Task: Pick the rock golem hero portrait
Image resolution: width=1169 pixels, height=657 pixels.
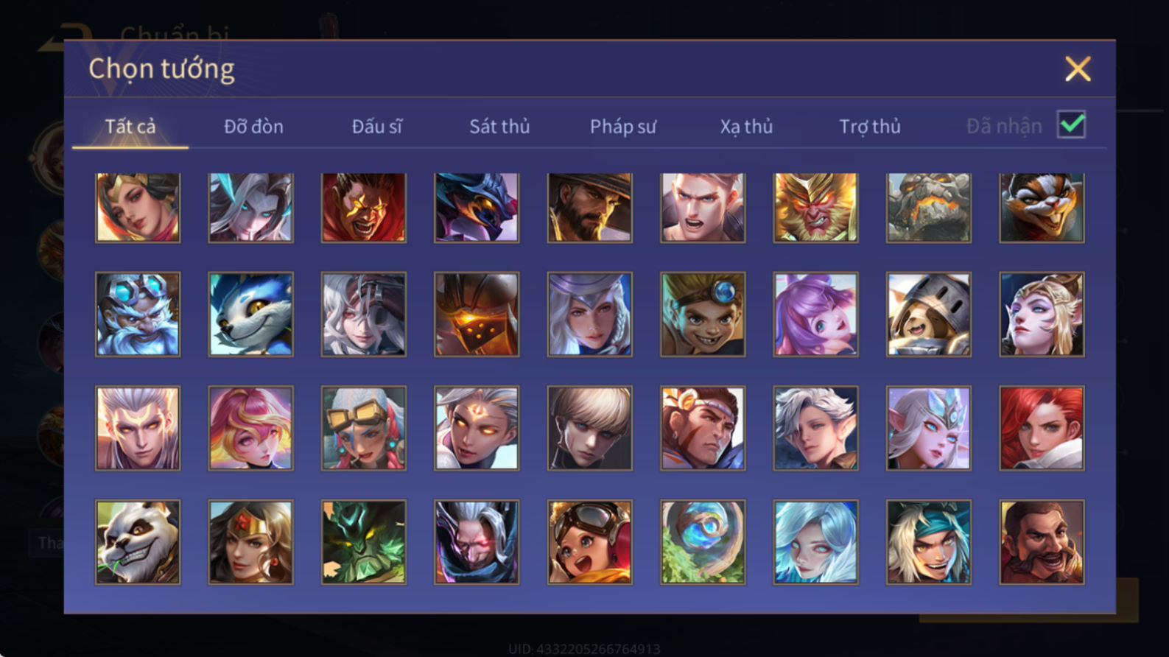Action: click(x=928, y=208)
